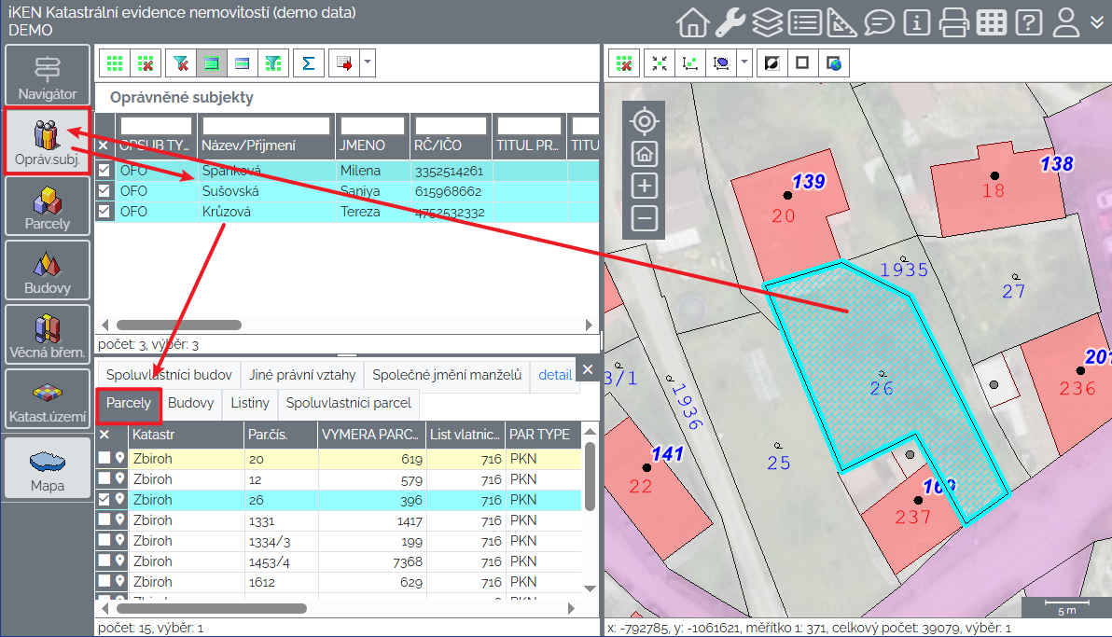Image resolution: width=1112 pixels, height=637 pixels.
Task: Click the Název/Příjmení filter input field
Action: point(267,125)
